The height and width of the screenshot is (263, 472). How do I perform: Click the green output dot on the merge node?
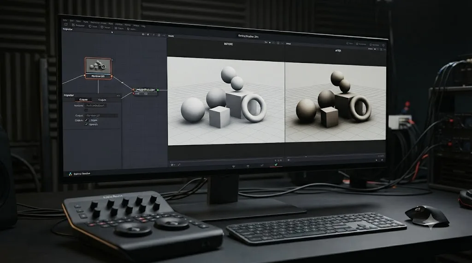coord(158,90)
